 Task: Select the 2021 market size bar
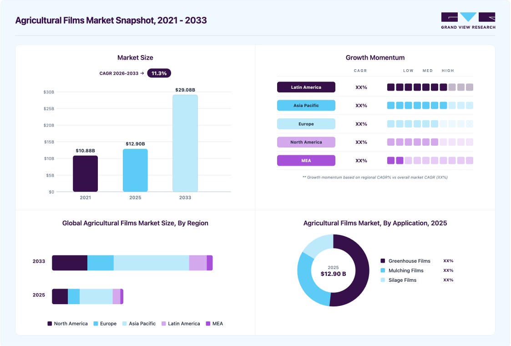click(86, 173)
